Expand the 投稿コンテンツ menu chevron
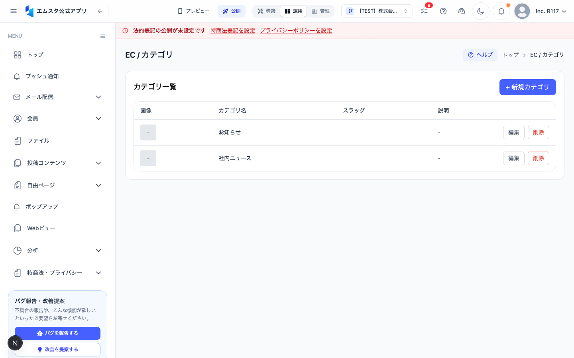 coord(98,163)
